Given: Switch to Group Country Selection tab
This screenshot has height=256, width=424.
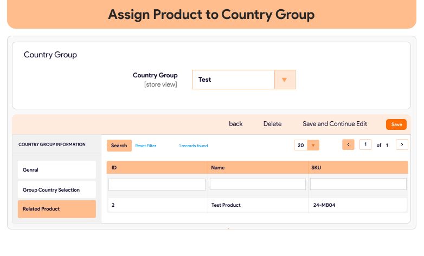Looking at the screenshot, I should [x=56, y=190].
